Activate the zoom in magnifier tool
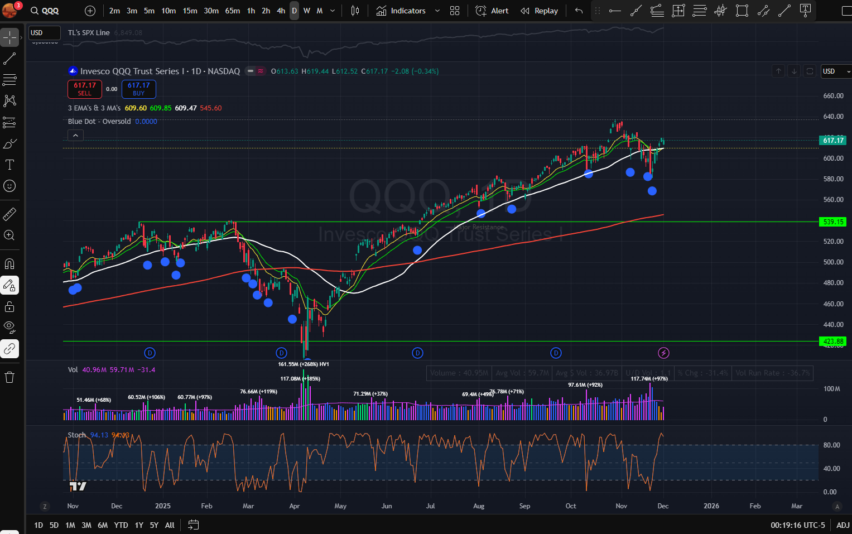 click(x=9, y=235)
